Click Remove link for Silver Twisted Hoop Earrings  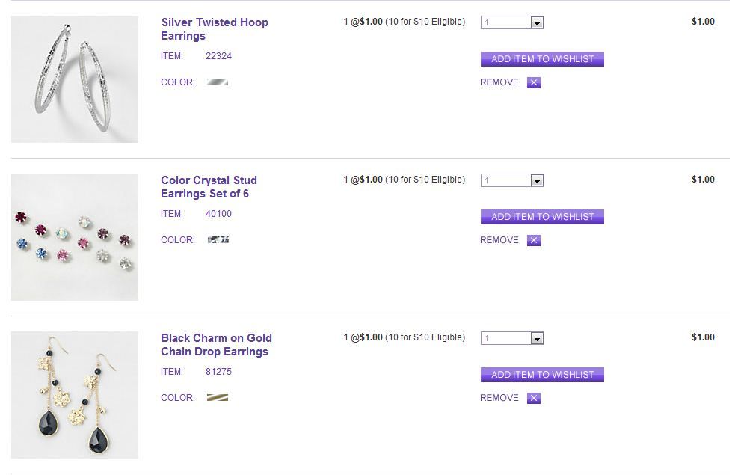pos(499,82)
